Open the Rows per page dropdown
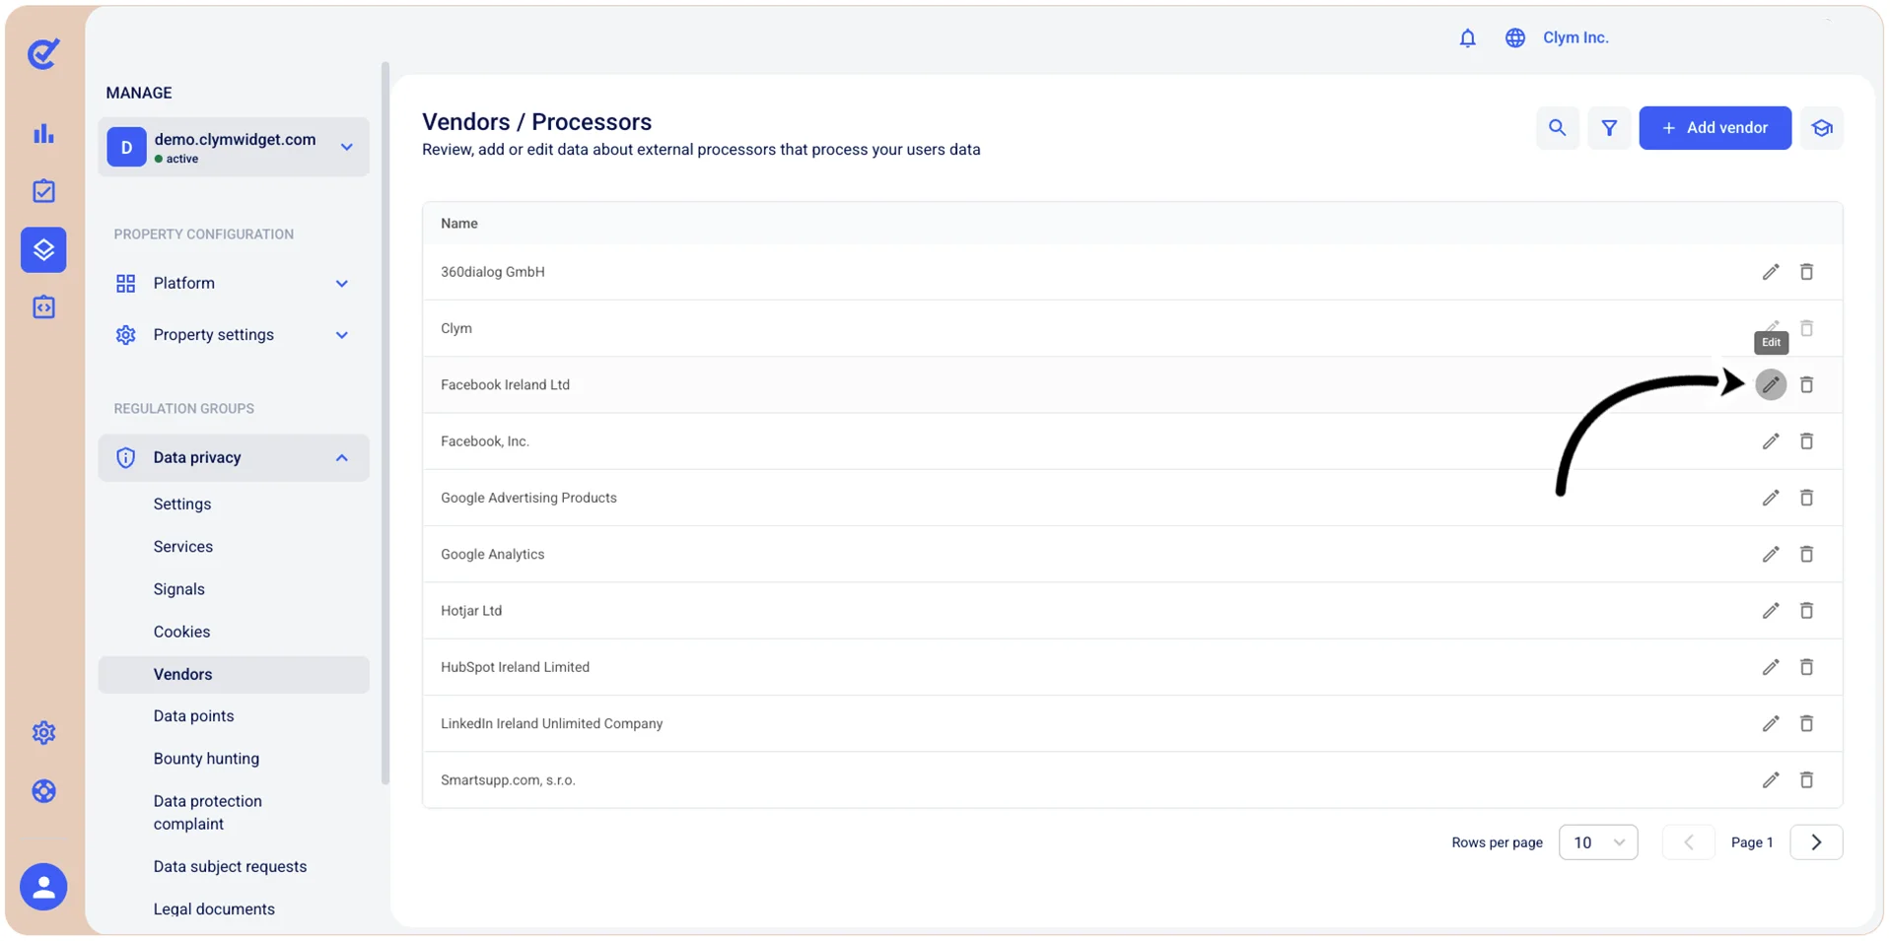1890x941 pixels. [1597, 842]
